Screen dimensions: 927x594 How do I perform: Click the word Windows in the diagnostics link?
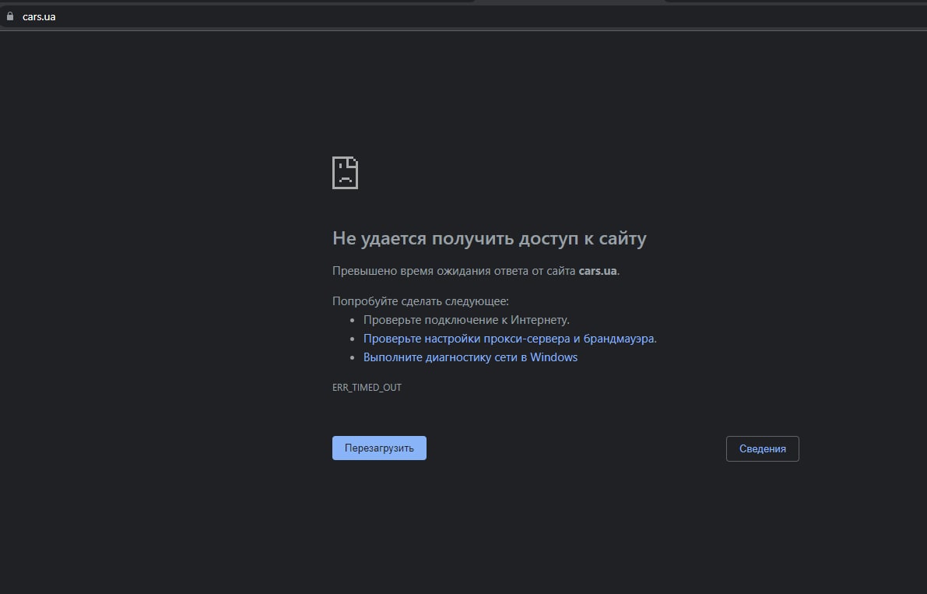(553, 357)
